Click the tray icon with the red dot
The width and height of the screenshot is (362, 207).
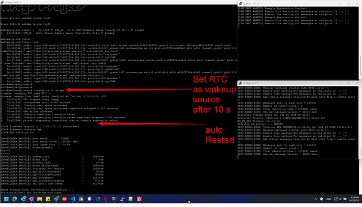[322, 199]
